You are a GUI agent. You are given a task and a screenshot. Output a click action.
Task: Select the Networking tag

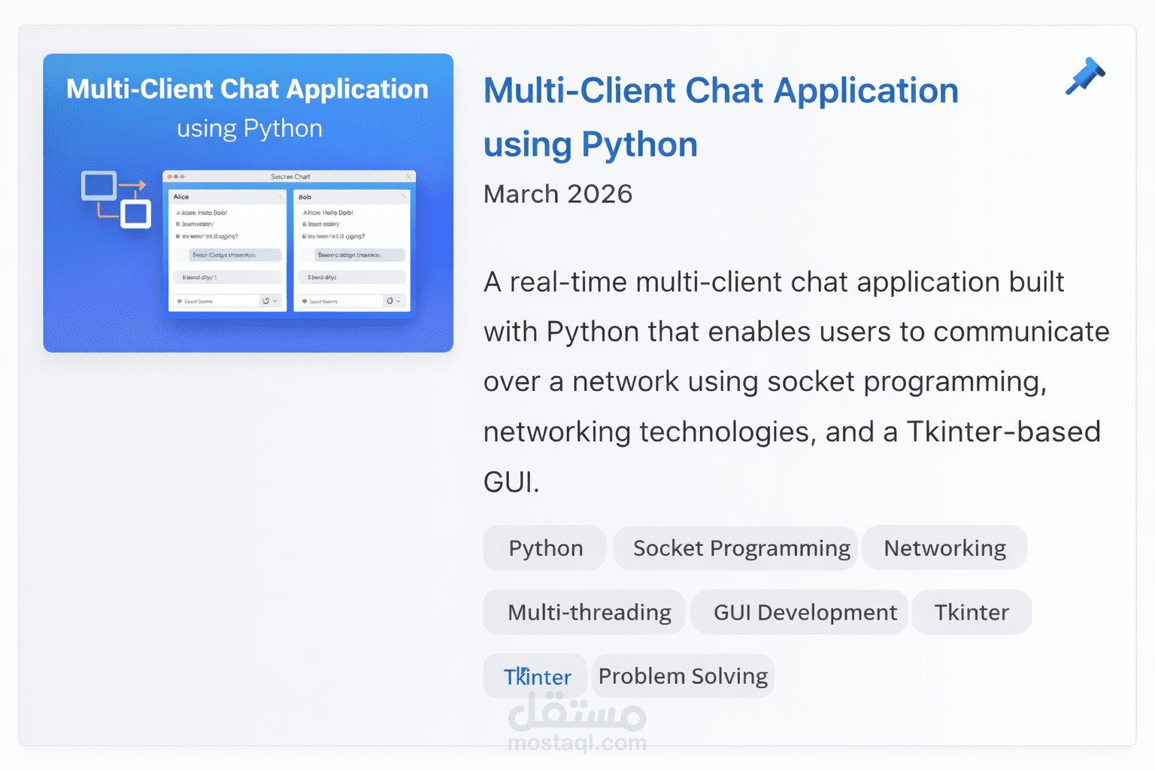pyautogui.click(x=944, y=547)
